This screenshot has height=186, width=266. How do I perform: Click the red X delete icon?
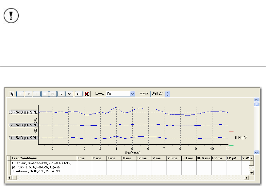point(87,94)
